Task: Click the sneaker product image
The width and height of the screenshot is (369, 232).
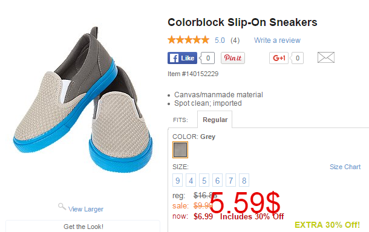Action: [x=83, y=101]
